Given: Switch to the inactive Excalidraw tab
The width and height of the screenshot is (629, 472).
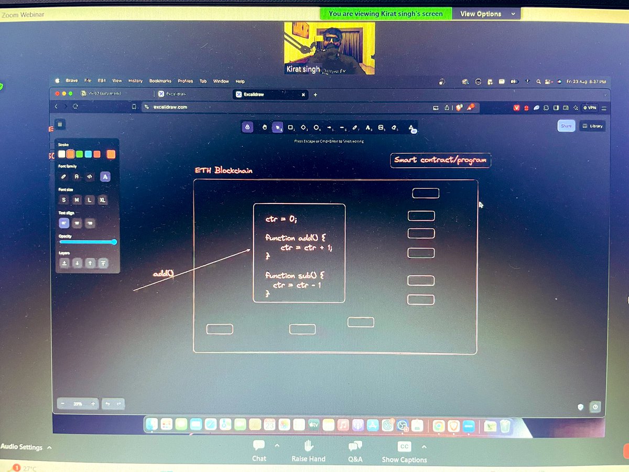Looking at the screenshot, I should [x=193, y=94].
